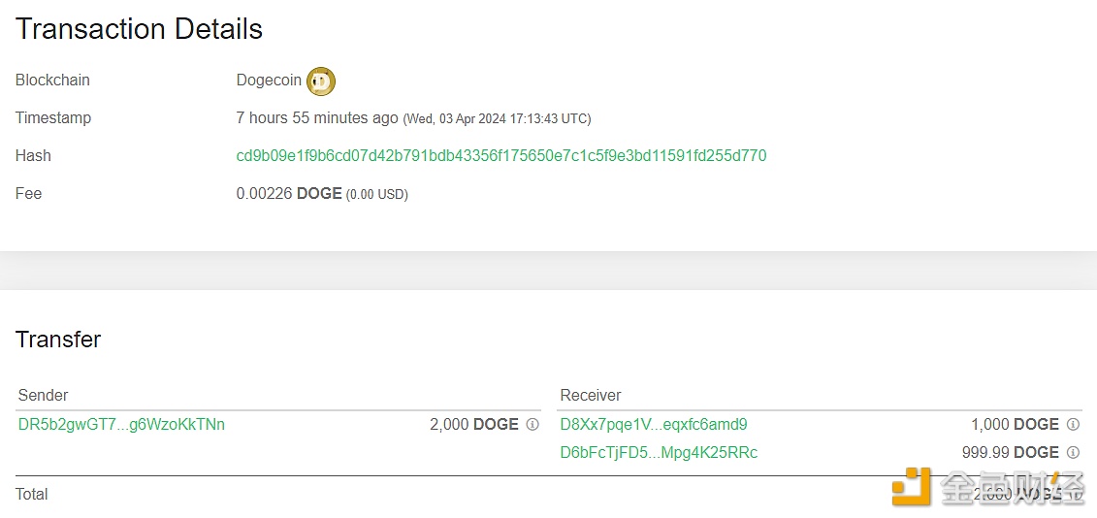Image resolution: width=1097 pixels, height=518 pixels.
Task: Open receiver address D8Xx7pqe1V...eqxfc6amd9
Action: point(654,425)
